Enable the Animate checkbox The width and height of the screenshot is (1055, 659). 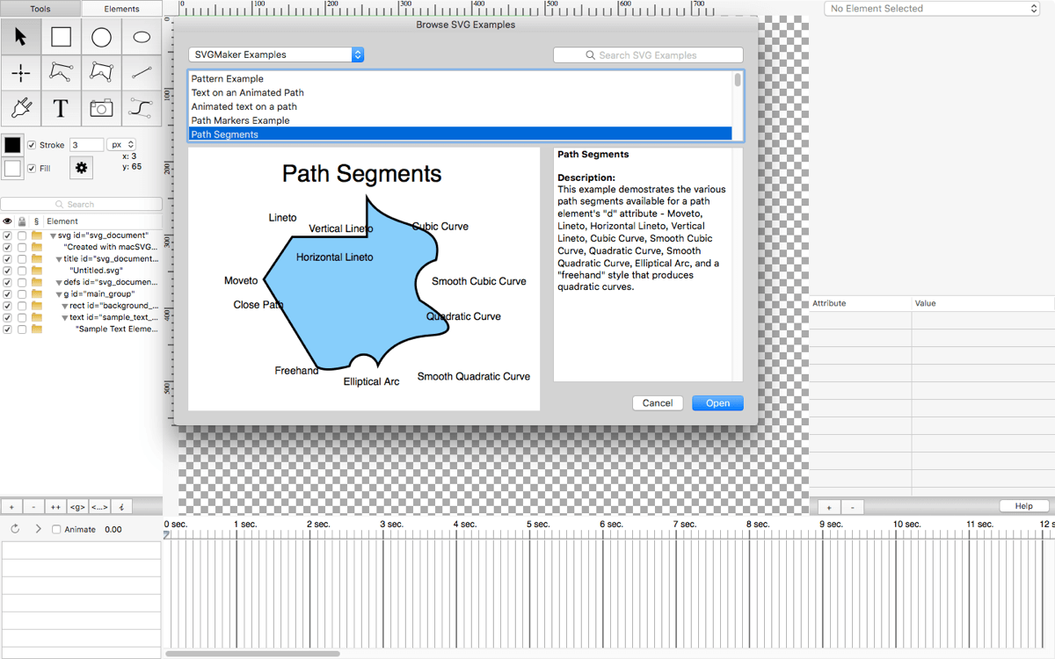56,530
